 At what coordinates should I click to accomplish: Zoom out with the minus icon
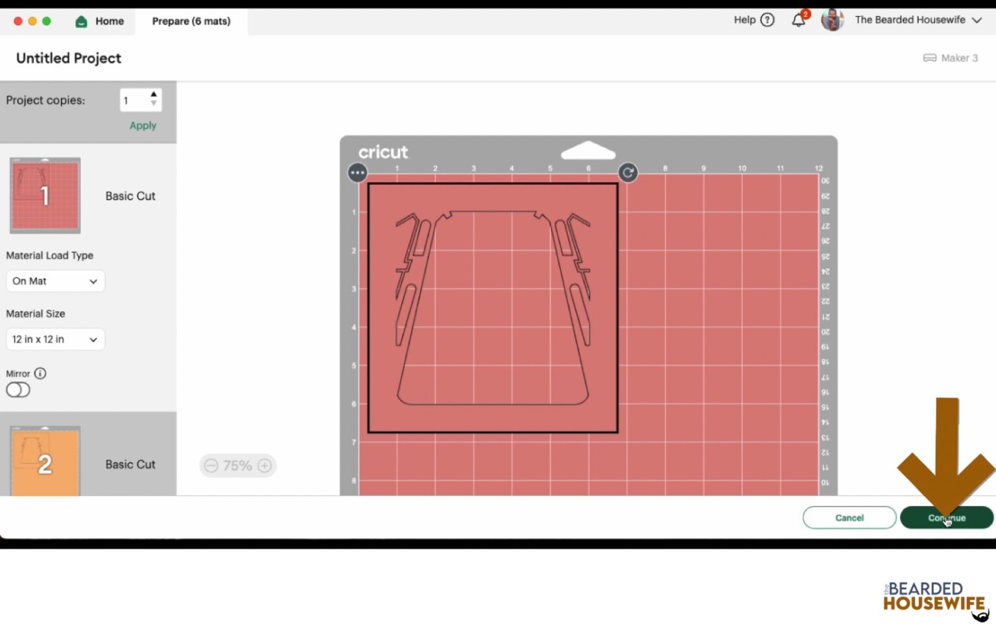click(211, 466)
